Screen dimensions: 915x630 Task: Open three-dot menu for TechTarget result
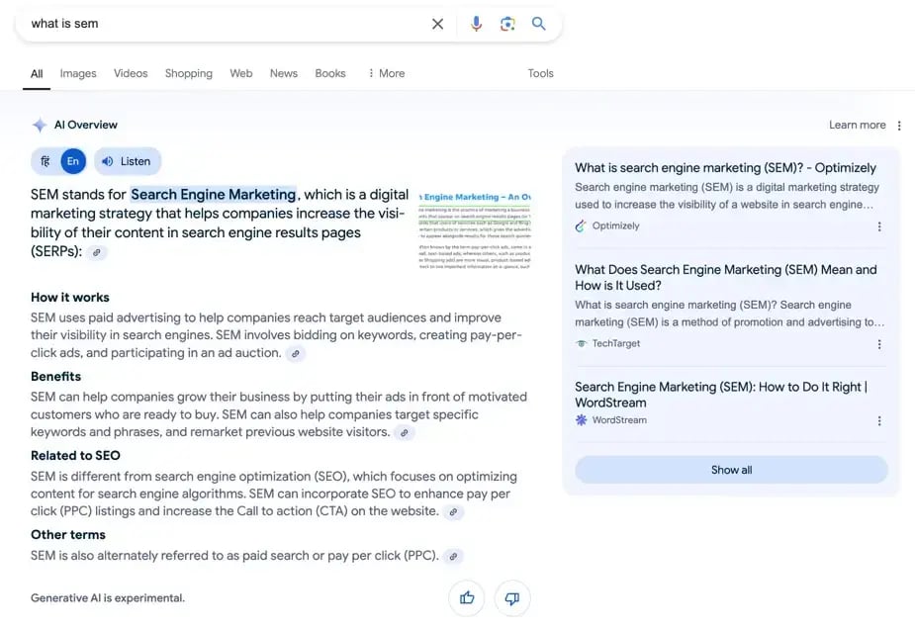(879, 344)
